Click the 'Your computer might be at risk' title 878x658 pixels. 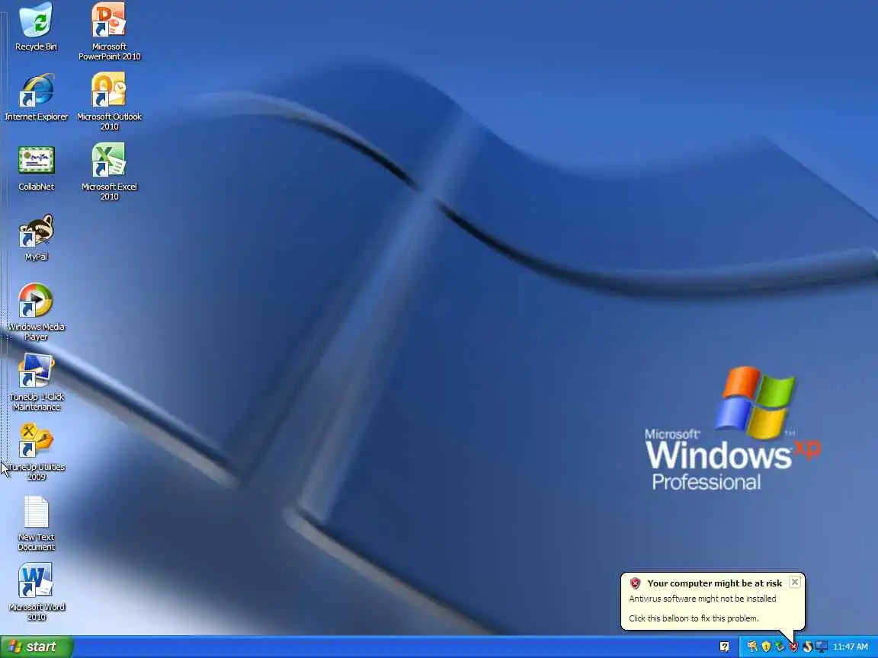pos(714,583)
